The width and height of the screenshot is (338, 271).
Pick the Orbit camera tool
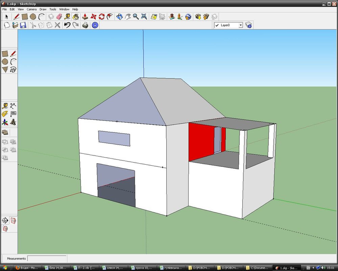pyautogui.click(x=119, y=17)
